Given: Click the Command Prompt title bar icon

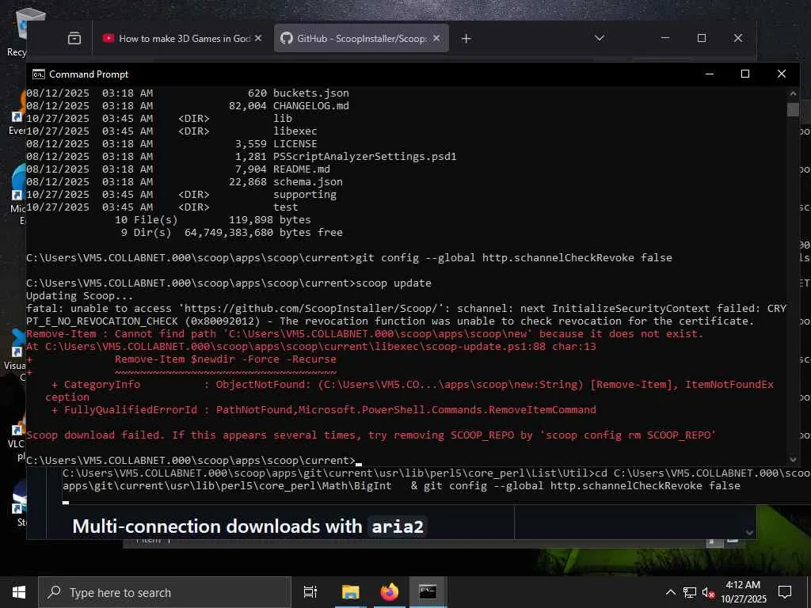Looking at the screenshot, I should (x=39, y=74).
